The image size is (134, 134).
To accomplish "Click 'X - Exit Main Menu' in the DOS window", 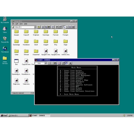I will click(x=69, y=94).
